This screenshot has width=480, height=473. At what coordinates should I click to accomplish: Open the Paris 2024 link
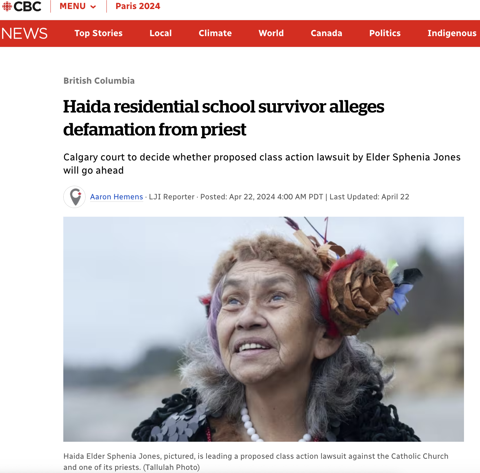click(138, 6)
